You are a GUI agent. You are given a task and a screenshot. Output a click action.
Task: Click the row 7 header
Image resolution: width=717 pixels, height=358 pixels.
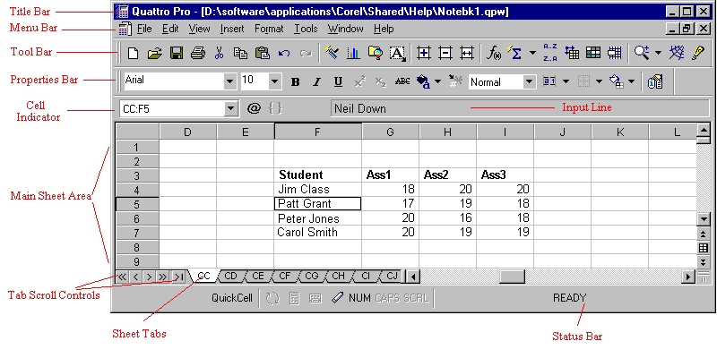tap(137, 233)
